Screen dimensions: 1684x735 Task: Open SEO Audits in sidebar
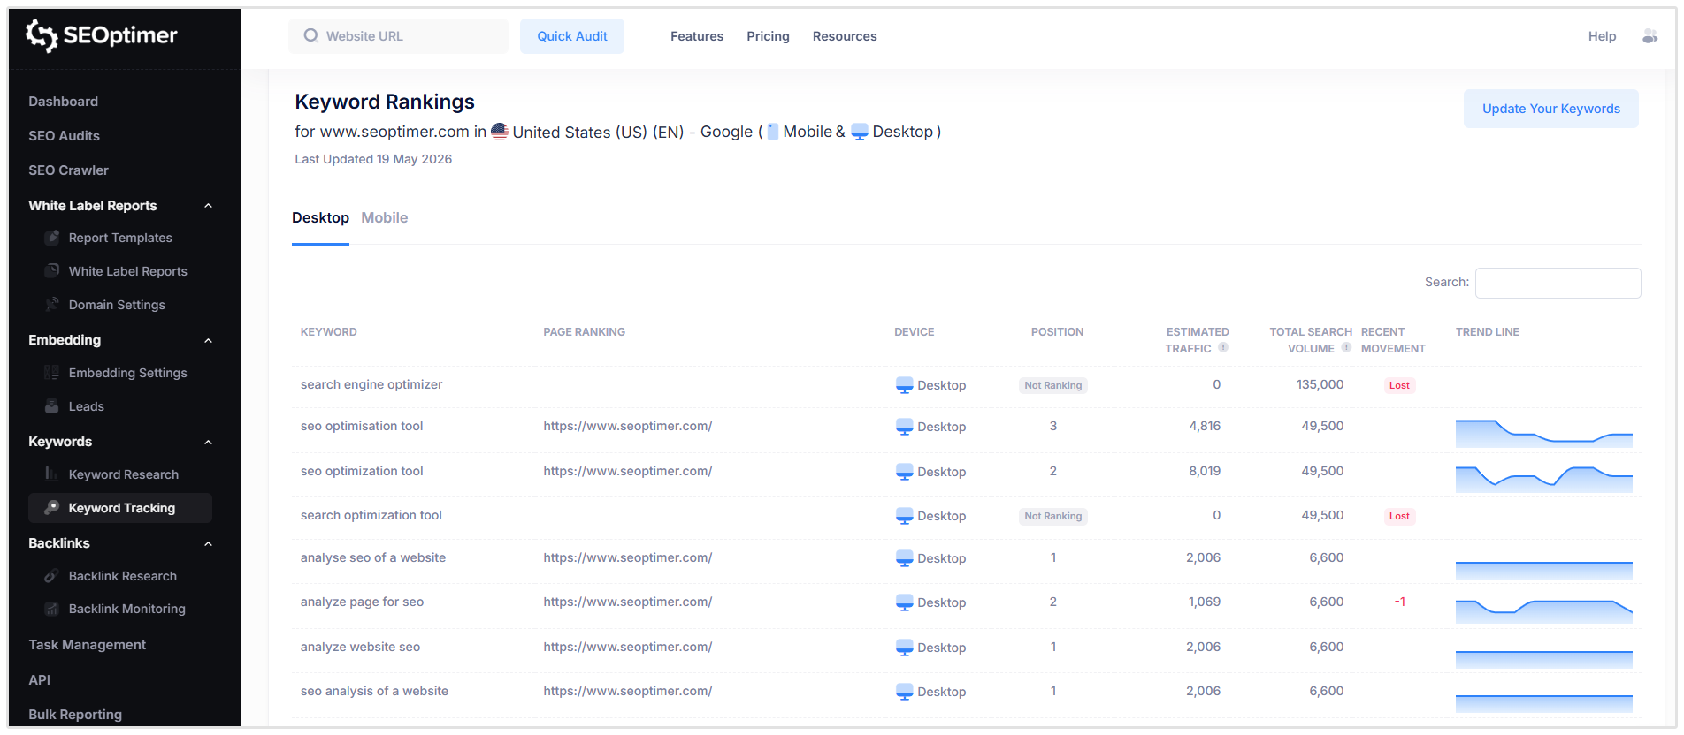point(64,136)
